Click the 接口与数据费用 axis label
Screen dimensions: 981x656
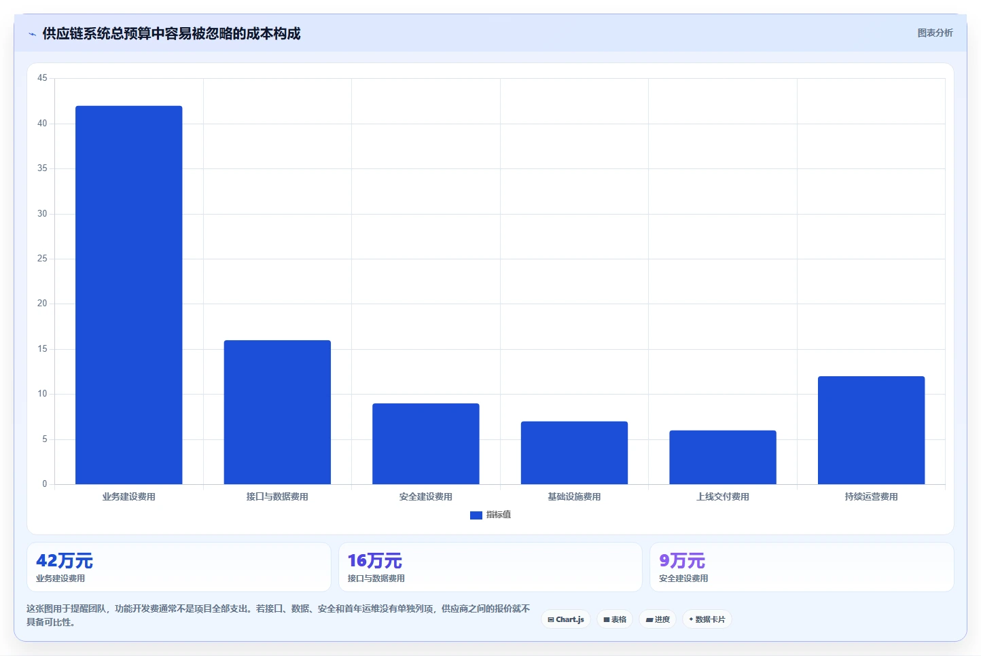tap(277, 496)
